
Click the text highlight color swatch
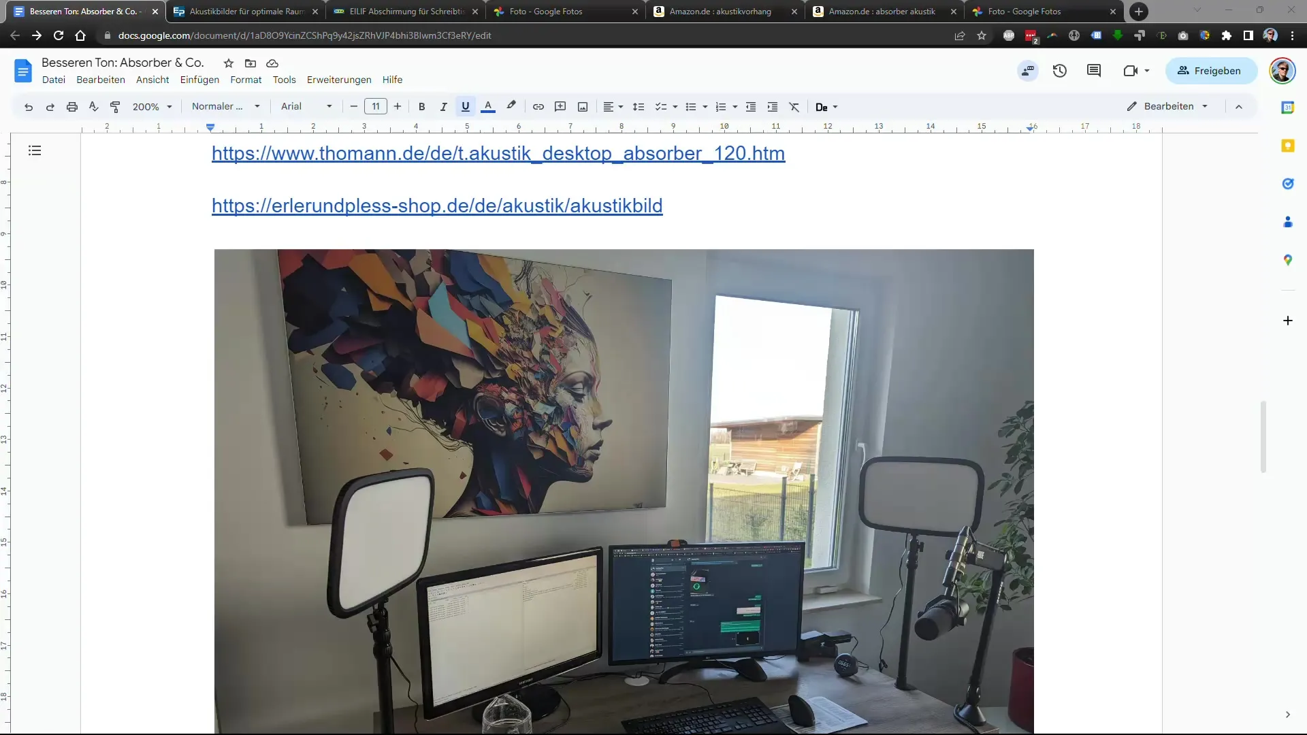click(511, 106)
